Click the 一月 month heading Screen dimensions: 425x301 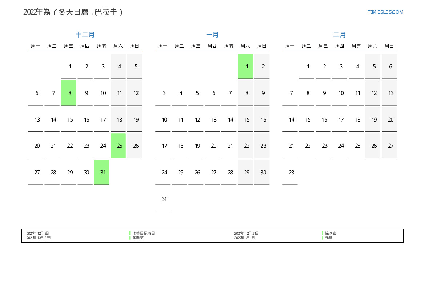(212, 35)
